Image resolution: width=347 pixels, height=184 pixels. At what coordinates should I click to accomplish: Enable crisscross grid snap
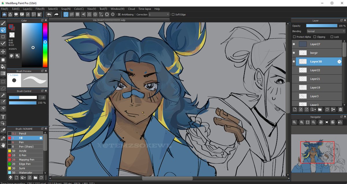coord(77,14)
